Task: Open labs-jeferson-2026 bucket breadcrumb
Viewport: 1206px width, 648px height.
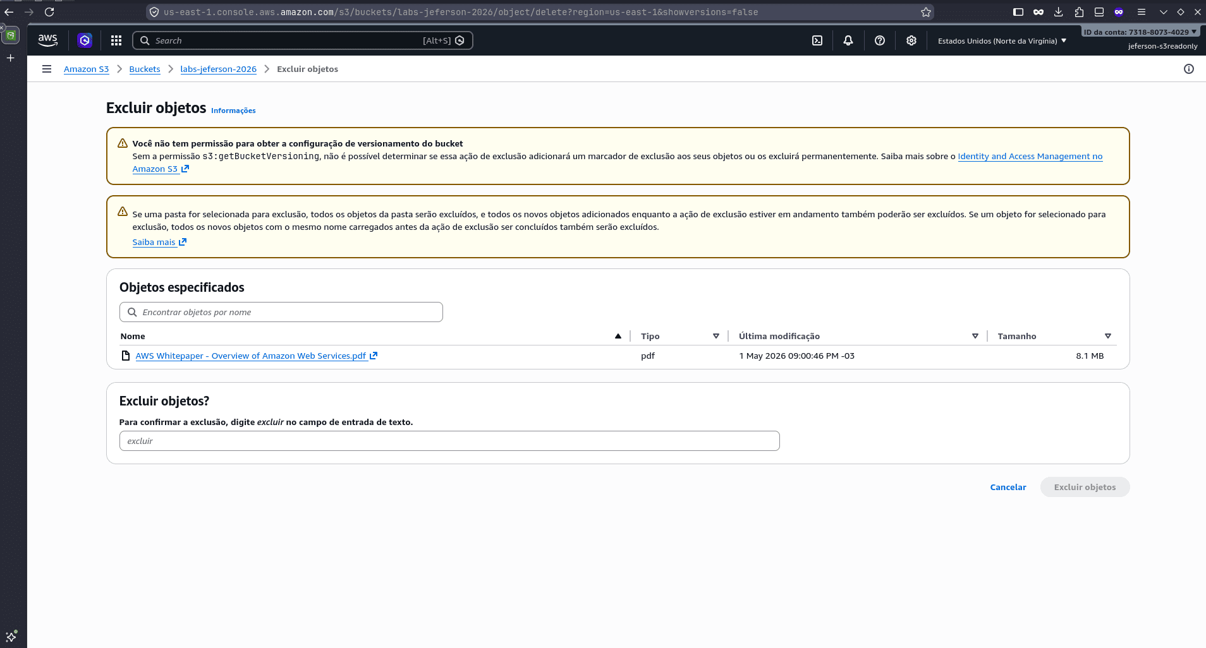Action: [x=218, y=69]
